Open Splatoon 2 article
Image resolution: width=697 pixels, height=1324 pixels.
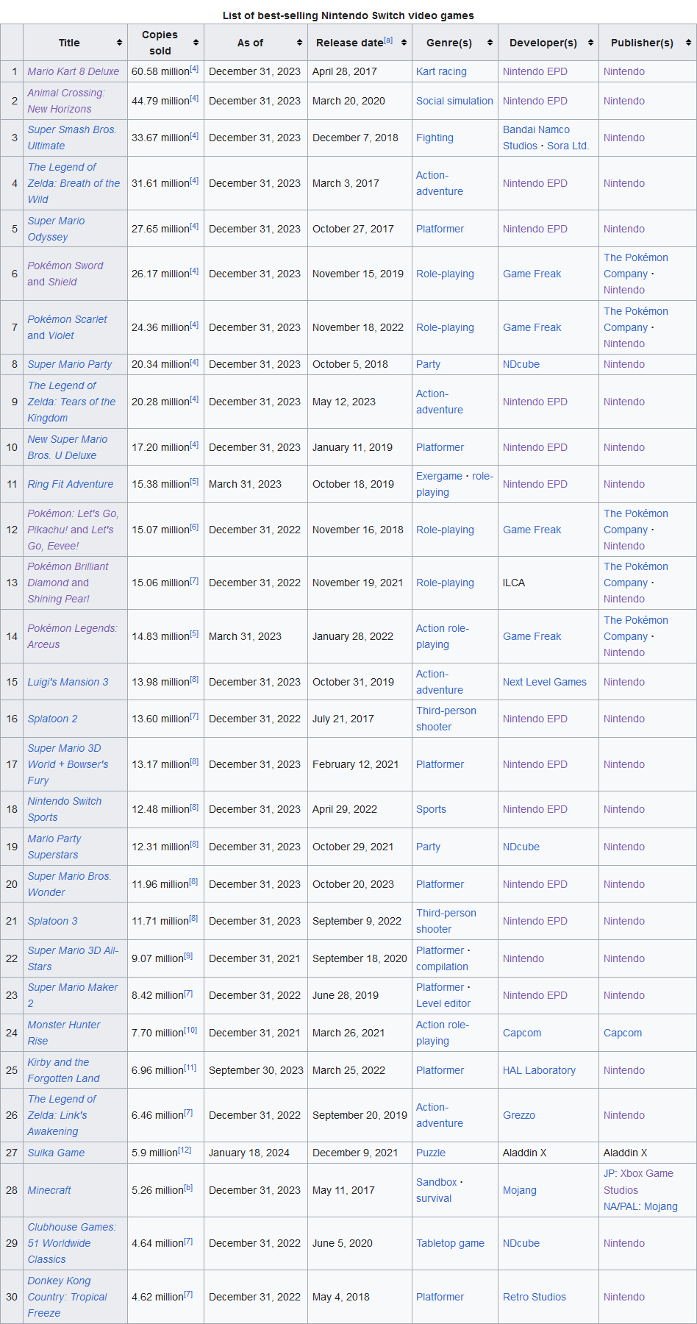pos(52,719)
